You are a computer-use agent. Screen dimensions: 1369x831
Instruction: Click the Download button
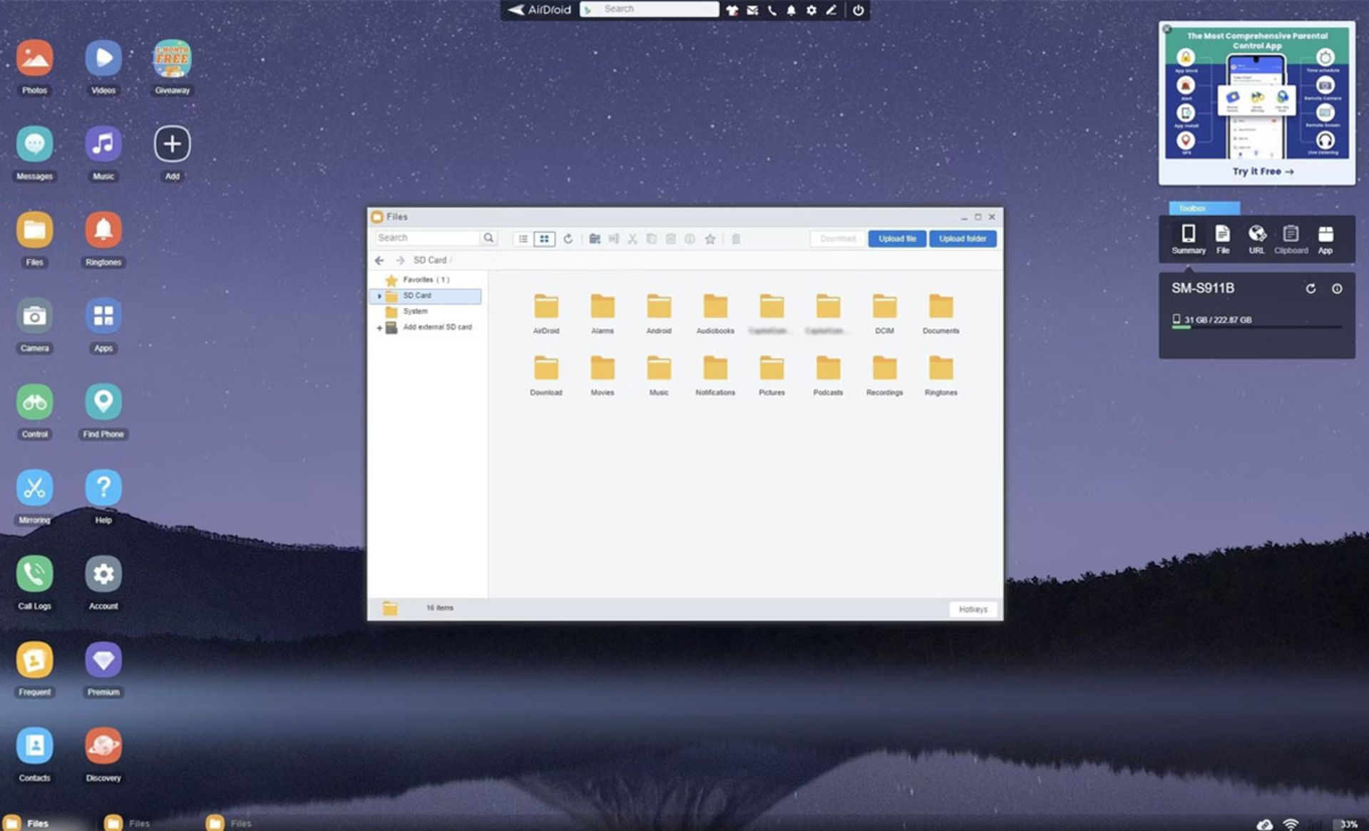pyautogui.click(x=838, y=239)
